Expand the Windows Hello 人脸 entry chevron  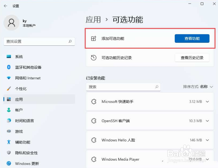coord(207,140)
